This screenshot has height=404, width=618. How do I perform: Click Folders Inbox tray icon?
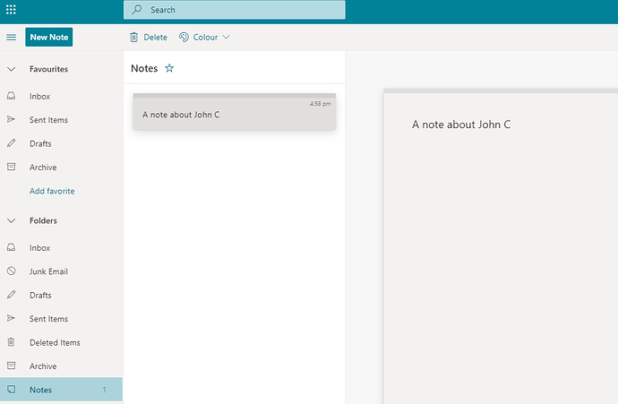[11, 247]
